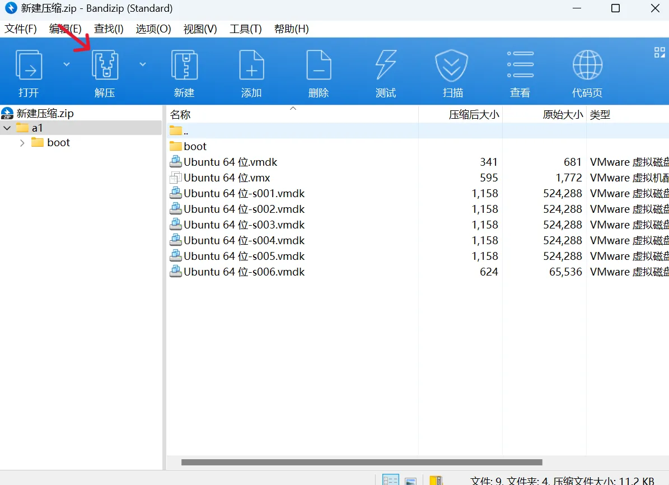Open the 工具(T) menu
Screen dimensions: 669x485
click(x=245, y=29)
